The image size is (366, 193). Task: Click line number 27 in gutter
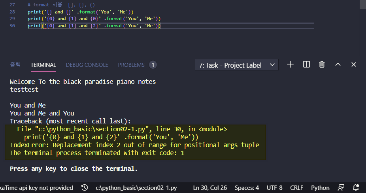(12, 5)
